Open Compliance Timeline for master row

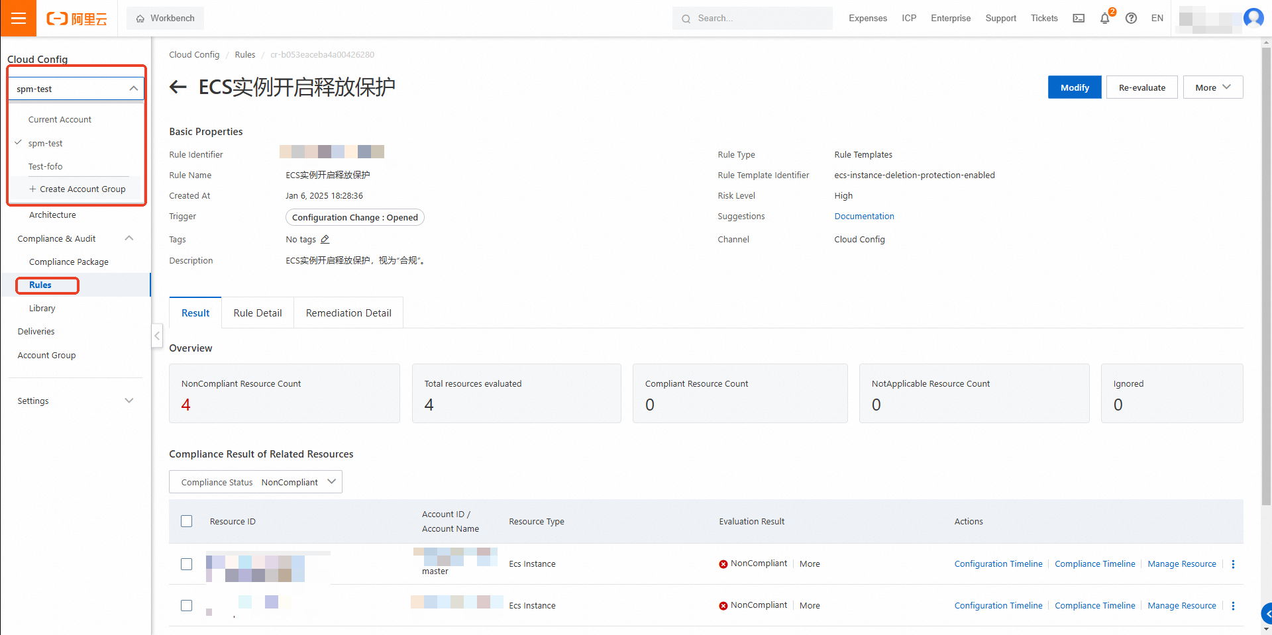tap(1095, 564)
